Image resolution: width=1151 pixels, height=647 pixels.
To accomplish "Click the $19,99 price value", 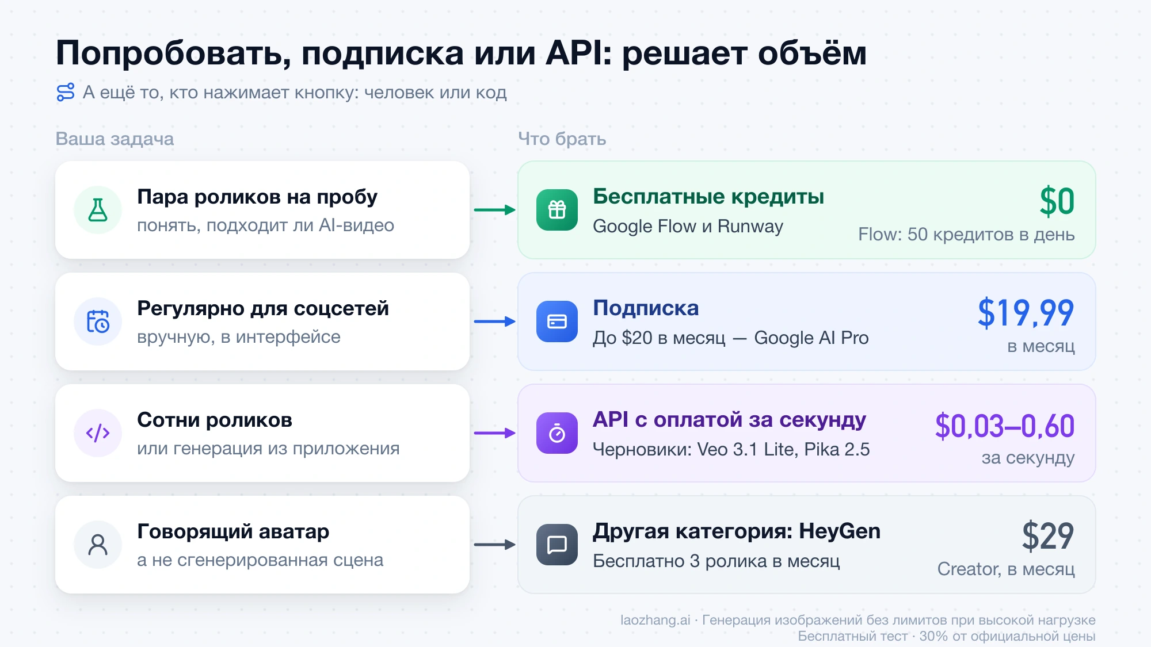I will coord(1026,313).
